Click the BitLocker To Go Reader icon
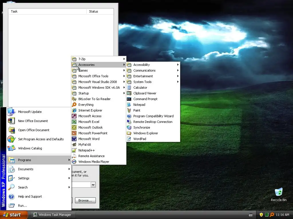293x219 pixels. click(x=74, y=99)
